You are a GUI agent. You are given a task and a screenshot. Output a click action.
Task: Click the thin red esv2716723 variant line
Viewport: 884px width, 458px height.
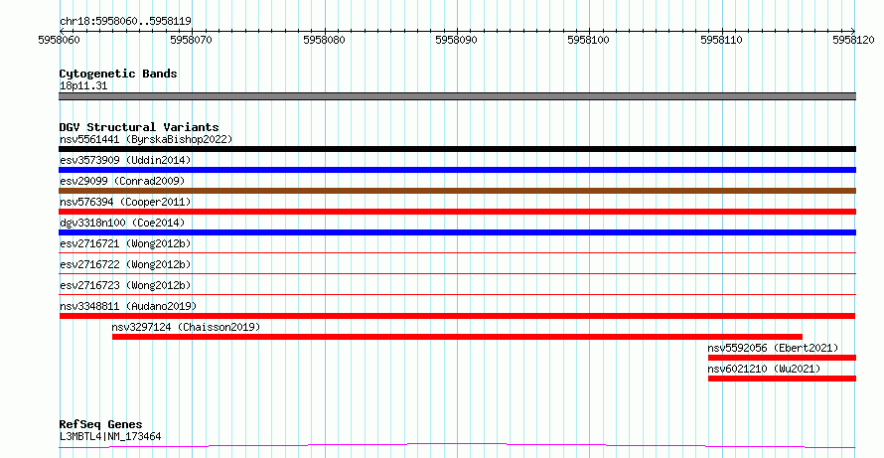point(457,294)
